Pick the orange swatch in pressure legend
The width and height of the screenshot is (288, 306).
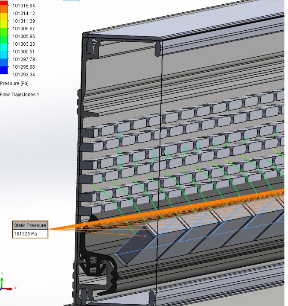[4, 9]
